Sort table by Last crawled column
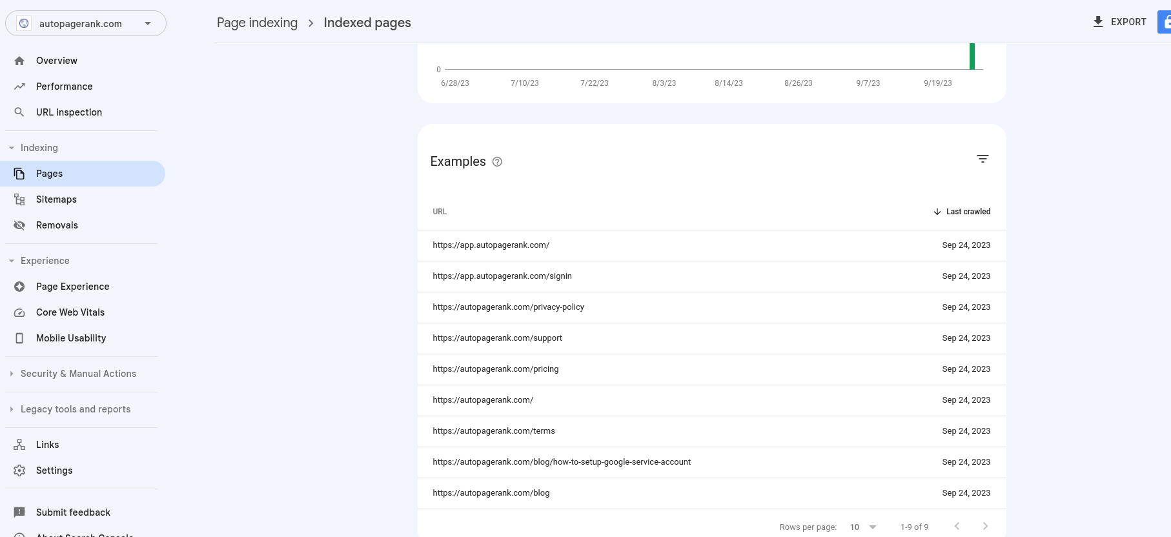 [x=962, y=212]
